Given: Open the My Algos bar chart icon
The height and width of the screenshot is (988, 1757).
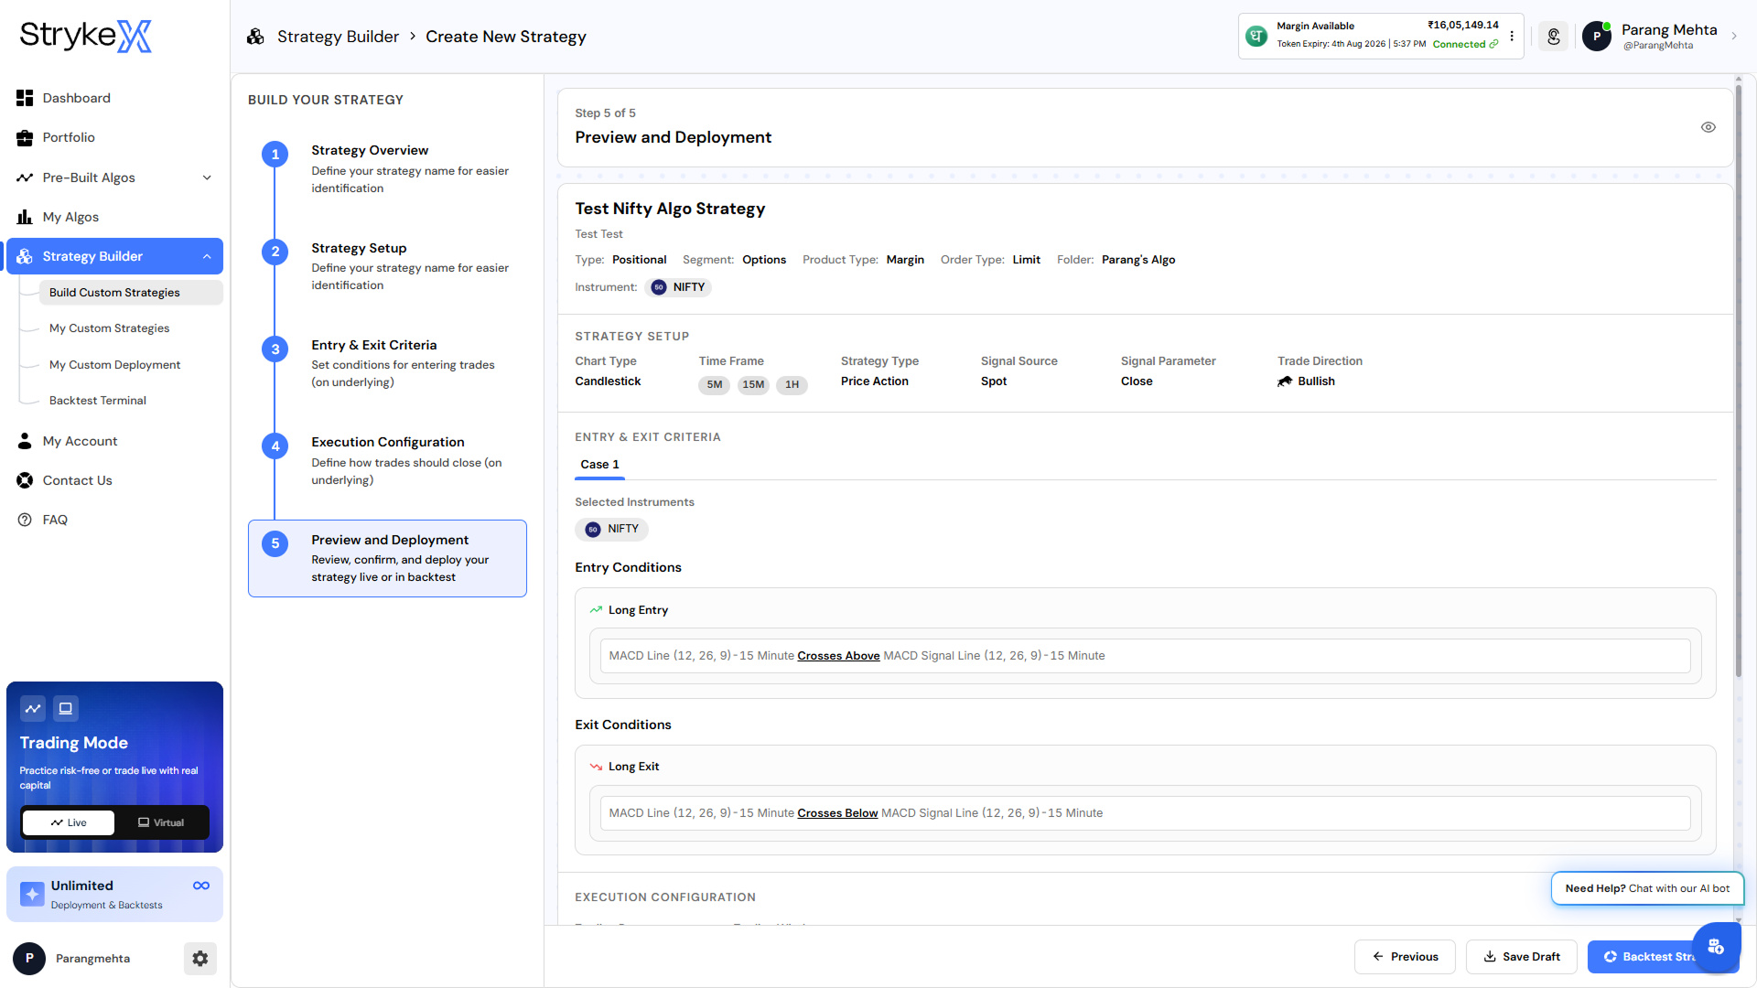Looking at the screenshot, I should coord(25,217).
